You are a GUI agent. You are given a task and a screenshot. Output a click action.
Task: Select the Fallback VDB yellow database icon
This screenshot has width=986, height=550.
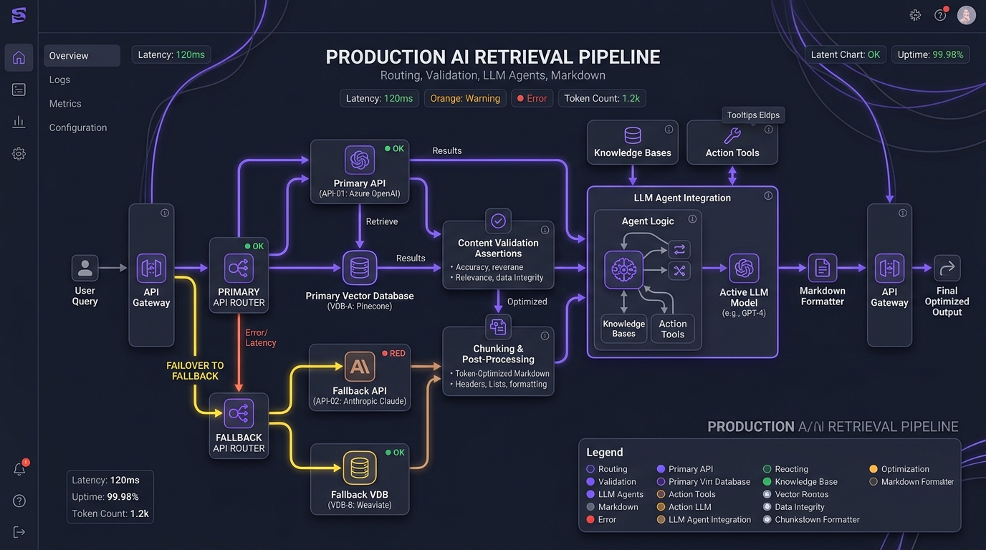[360, 468]
